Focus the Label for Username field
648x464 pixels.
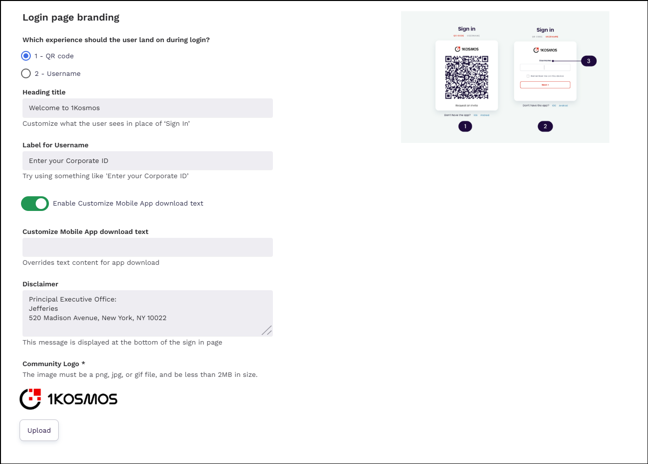click(147, 161)
